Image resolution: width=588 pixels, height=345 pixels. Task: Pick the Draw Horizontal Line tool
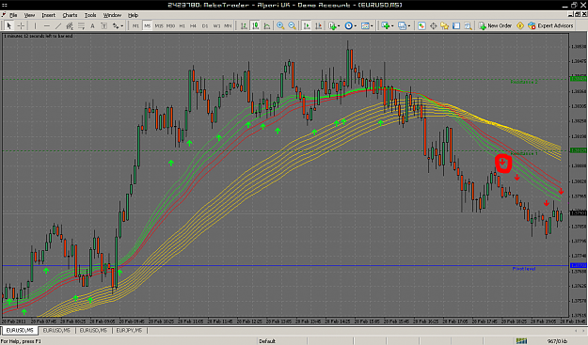[x=46, y=25]
